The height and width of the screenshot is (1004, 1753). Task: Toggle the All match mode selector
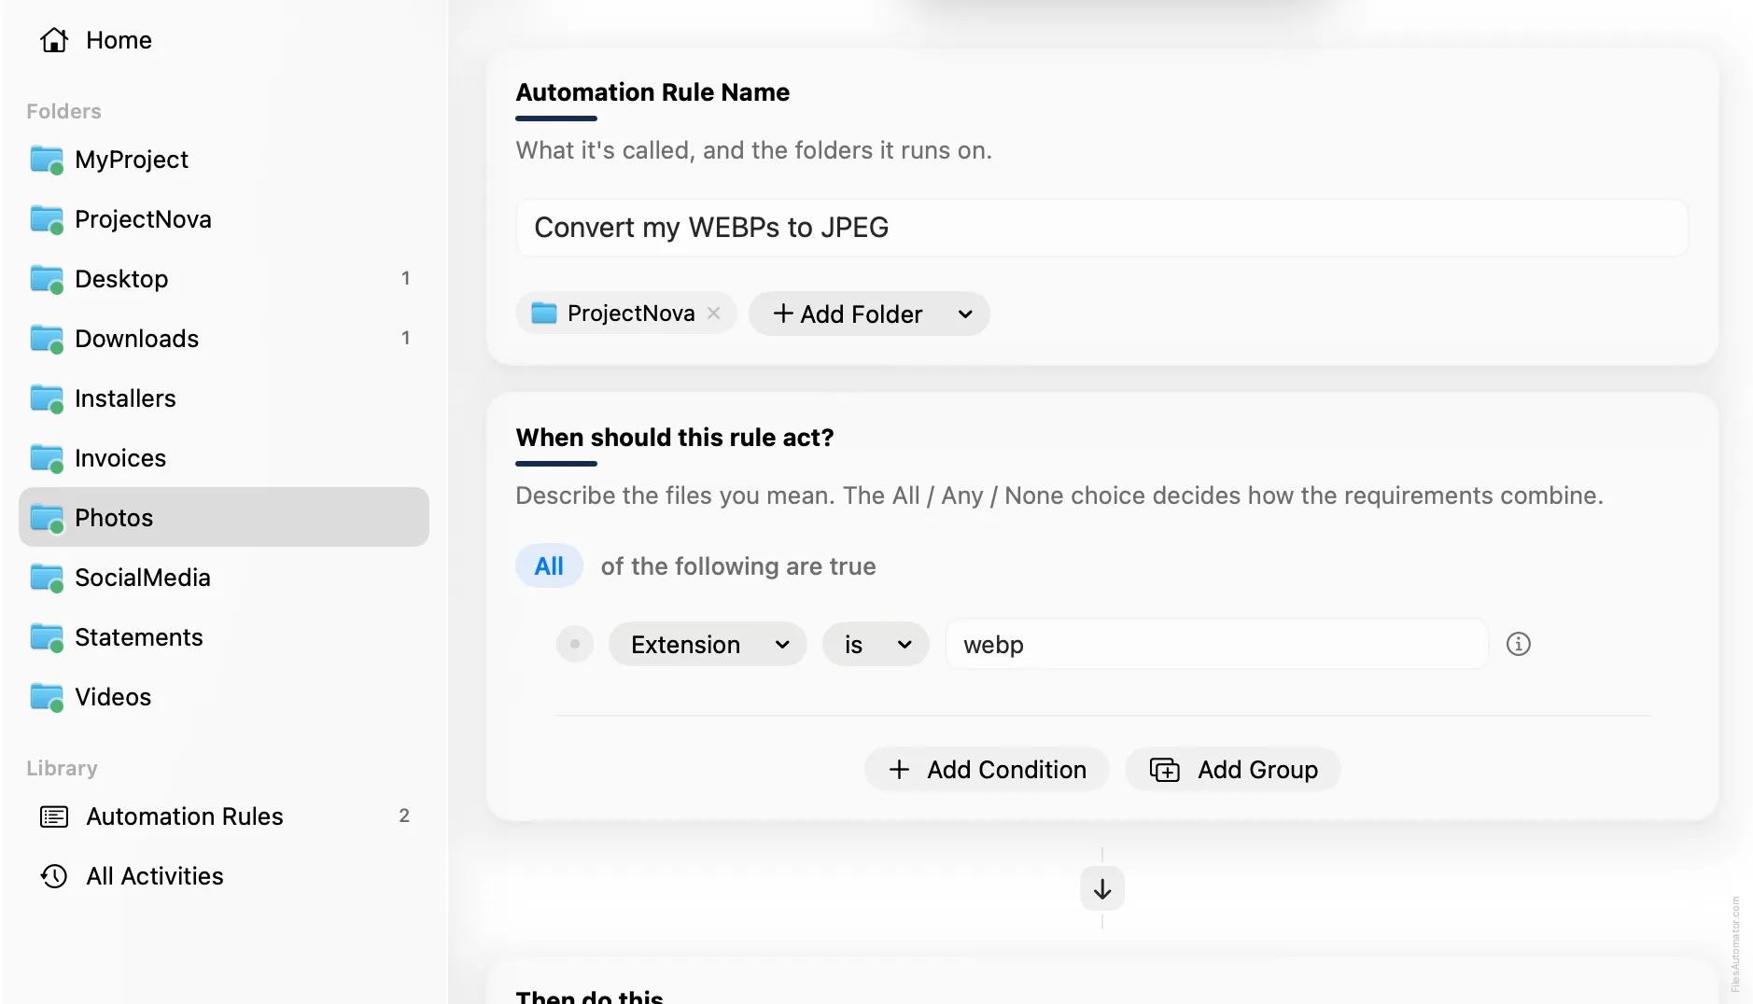(x=549, y=566)
